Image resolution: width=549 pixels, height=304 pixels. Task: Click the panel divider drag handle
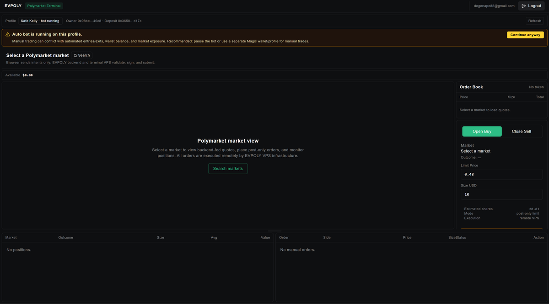pyautogui.click(x=274, y=231)
